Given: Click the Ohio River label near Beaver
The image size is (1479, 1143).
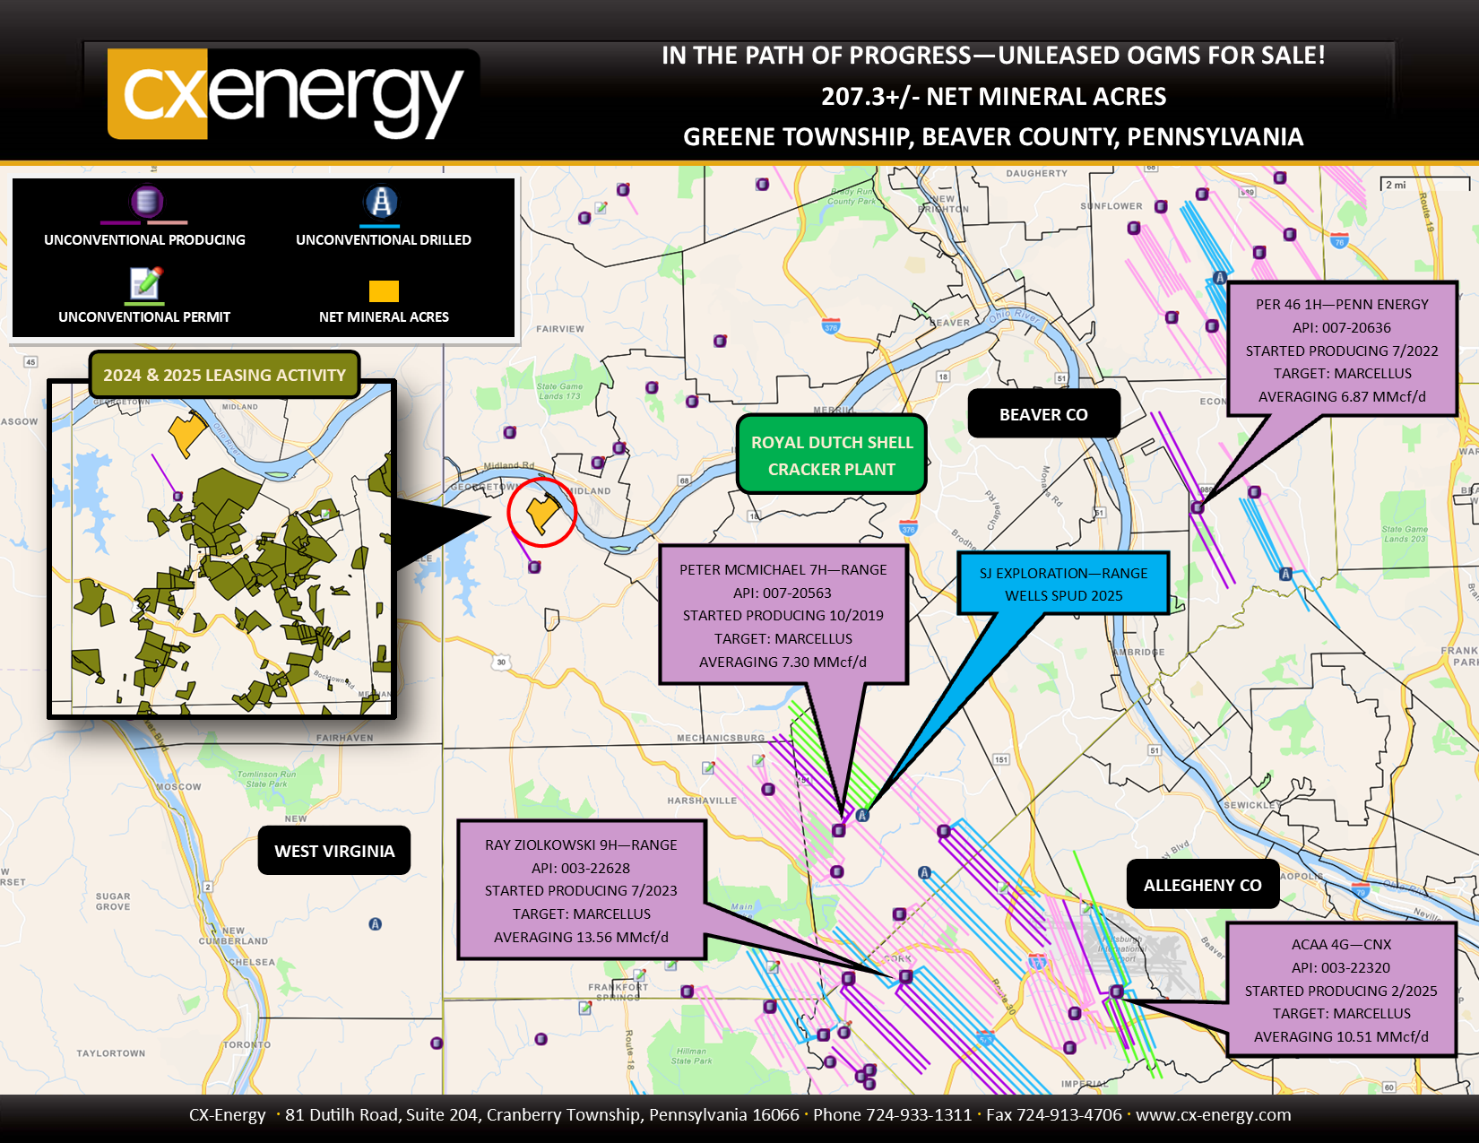Looking at the screenshot, I should 1015,317.
